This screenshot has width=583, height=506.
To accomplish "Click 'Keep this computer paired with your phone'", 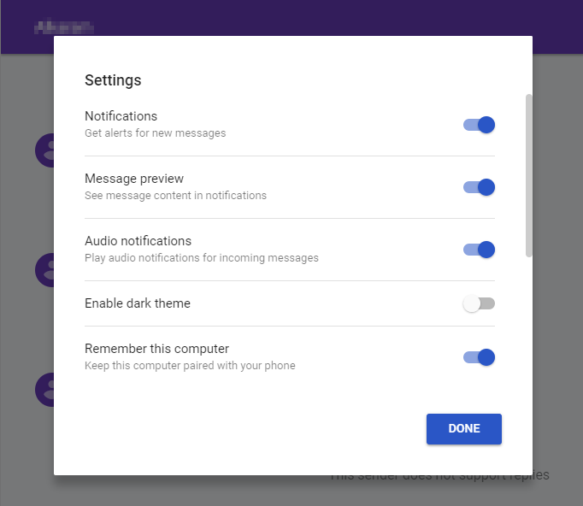I will tap(190, 366).
